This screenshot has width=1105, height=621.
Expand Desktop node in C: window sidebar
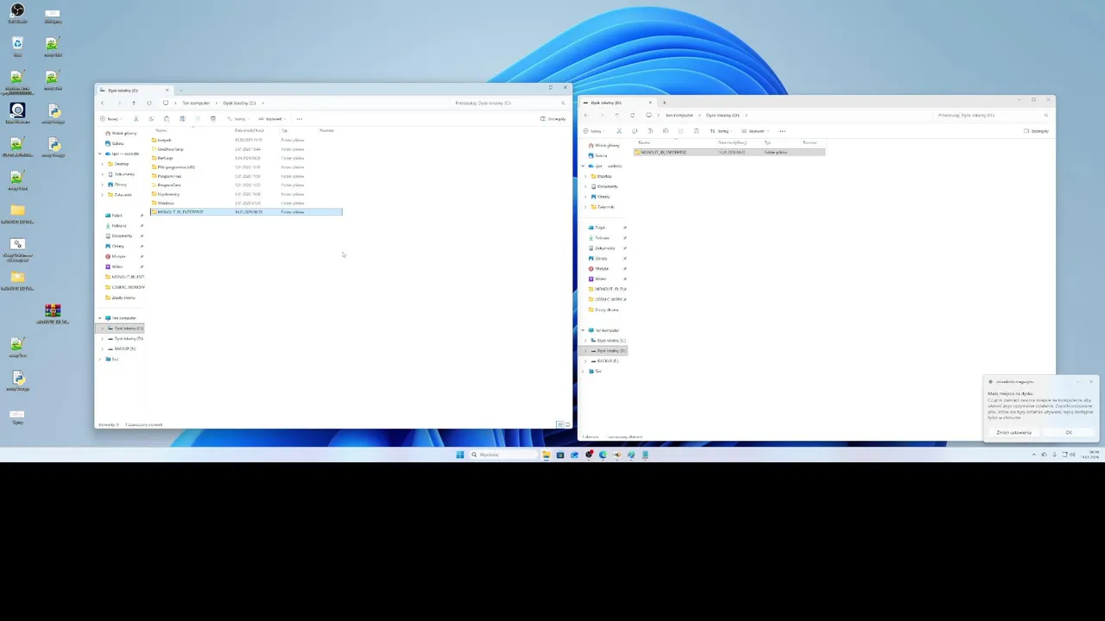103,164
